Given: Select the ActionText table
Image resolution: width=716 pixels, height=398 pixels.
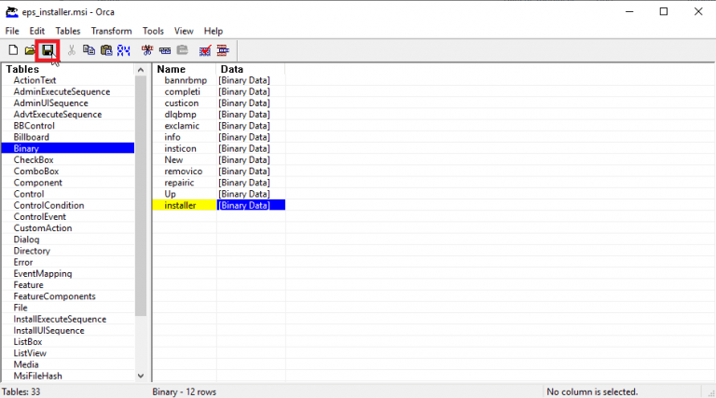Looking at the screenshot, I should [34, 80].
